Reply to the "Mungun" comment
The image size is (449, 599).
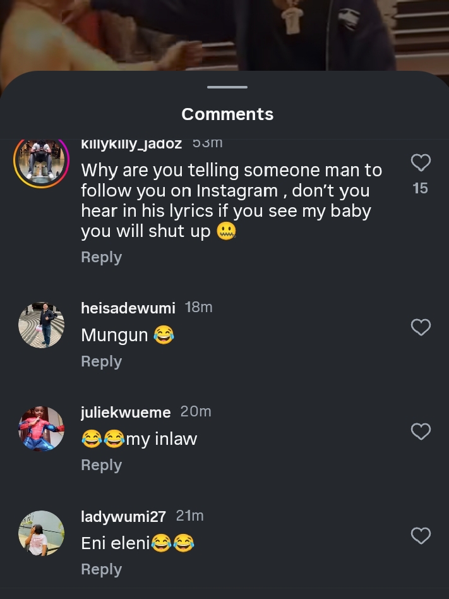coord(101,361)
